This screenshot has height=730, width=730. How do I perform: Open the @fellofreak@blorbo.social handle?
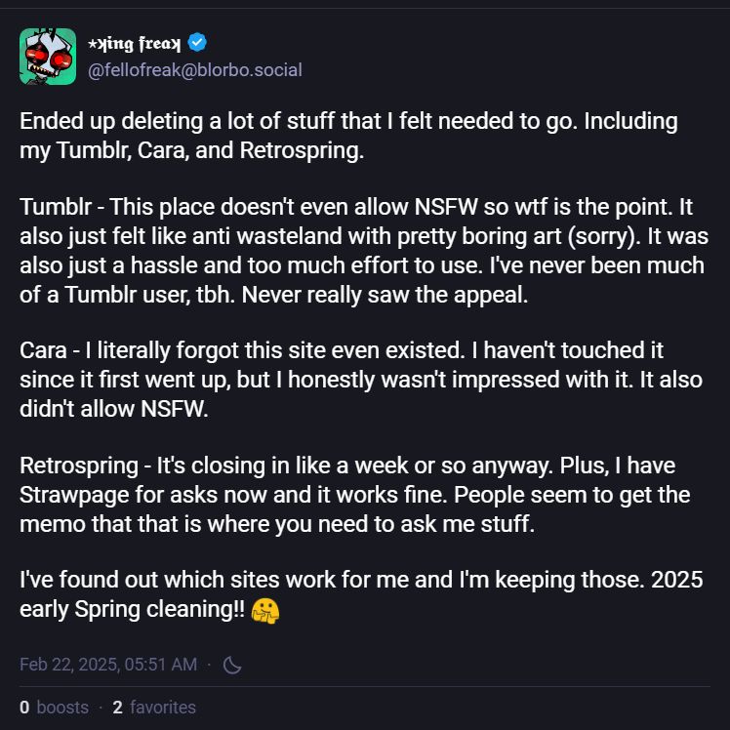pyautogui.click(x=195, y=69)
